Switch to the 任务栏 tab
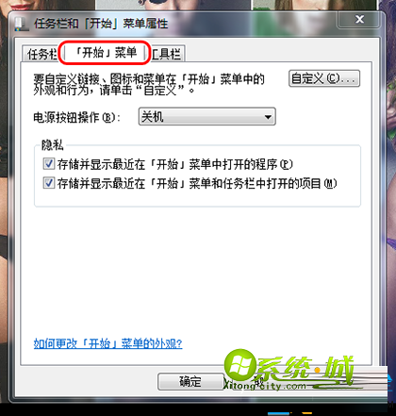396x416 pixels. click(41, 54)
